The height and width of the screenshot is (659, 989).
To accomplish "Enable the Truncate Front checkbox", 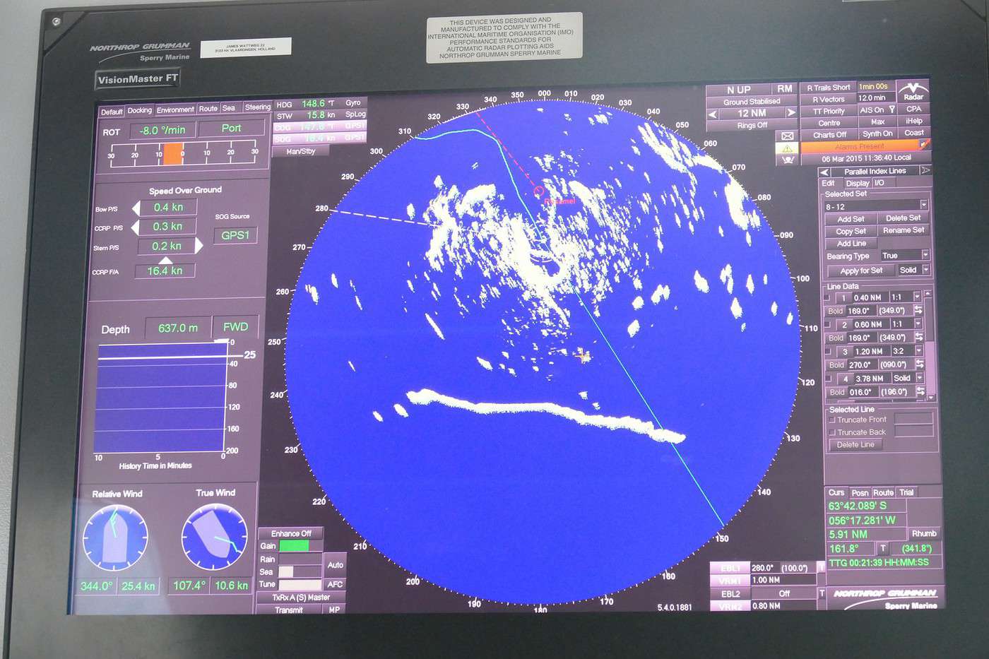I will pos(832,420).
